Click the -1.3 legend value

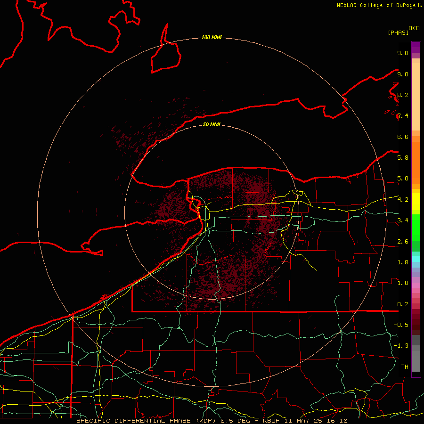[x=401, y=346]
